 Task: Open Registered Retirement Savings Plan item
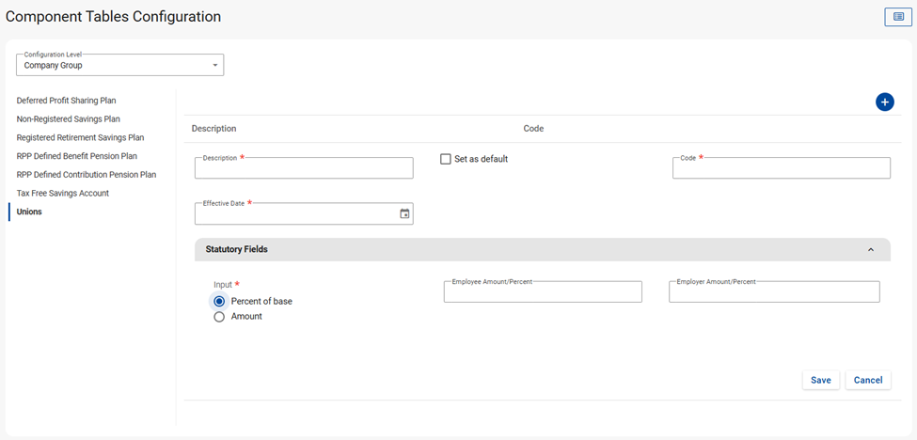80,137
